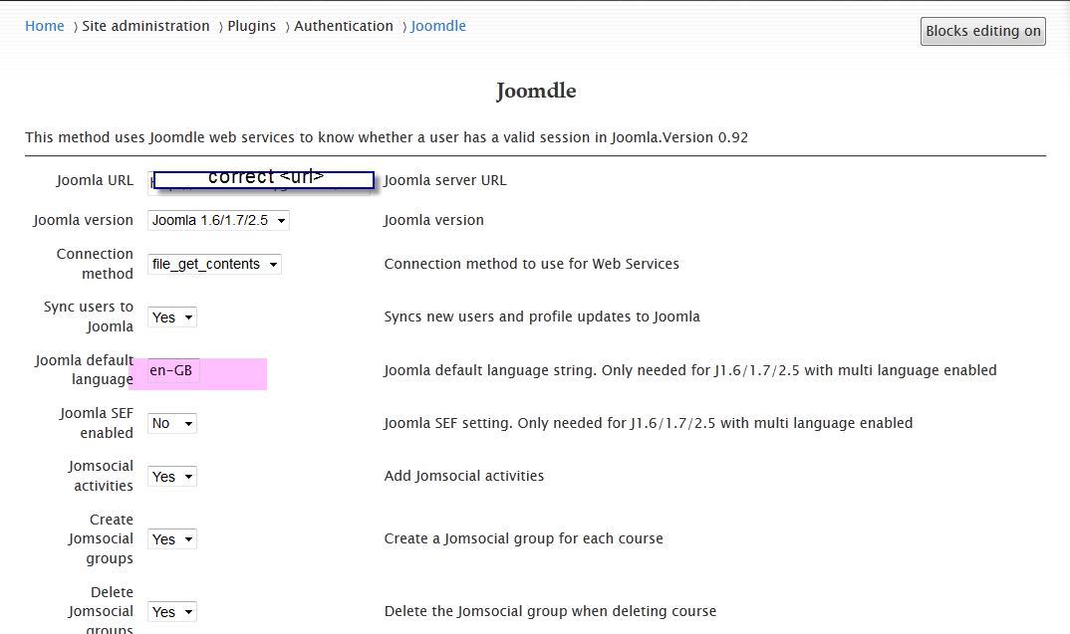Click the Joomla SEF enabled label
Image resolution: width=1070 pixels, height=634 pixels.
coord(96,423)
